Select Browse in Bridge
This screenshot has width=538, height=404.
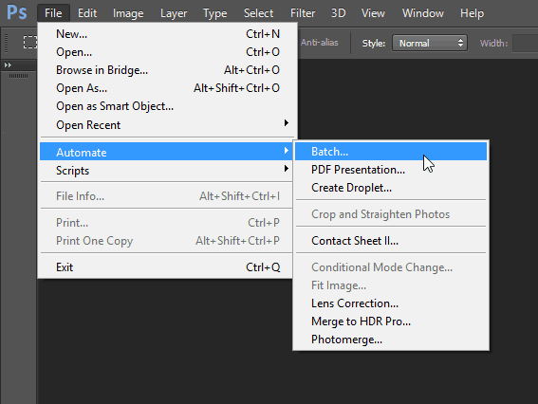pyautogui.click(x=166, y=70)
